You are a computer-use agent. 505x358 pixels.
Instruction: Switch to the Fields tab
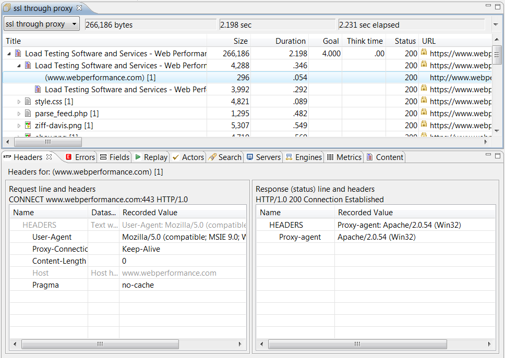click(x=115, y=157)
